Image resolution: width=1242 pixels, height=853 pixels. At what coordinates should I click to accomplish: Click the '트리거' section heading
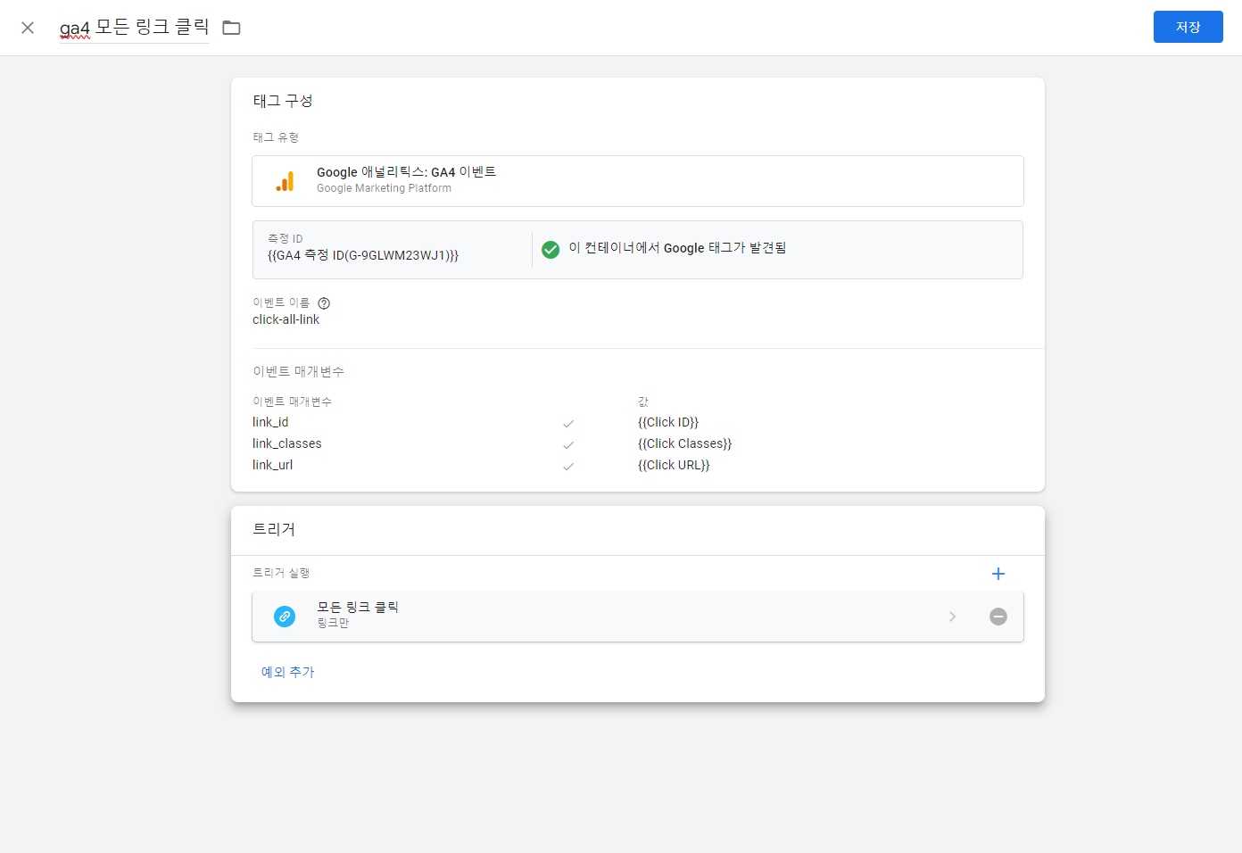click(274, 529)
